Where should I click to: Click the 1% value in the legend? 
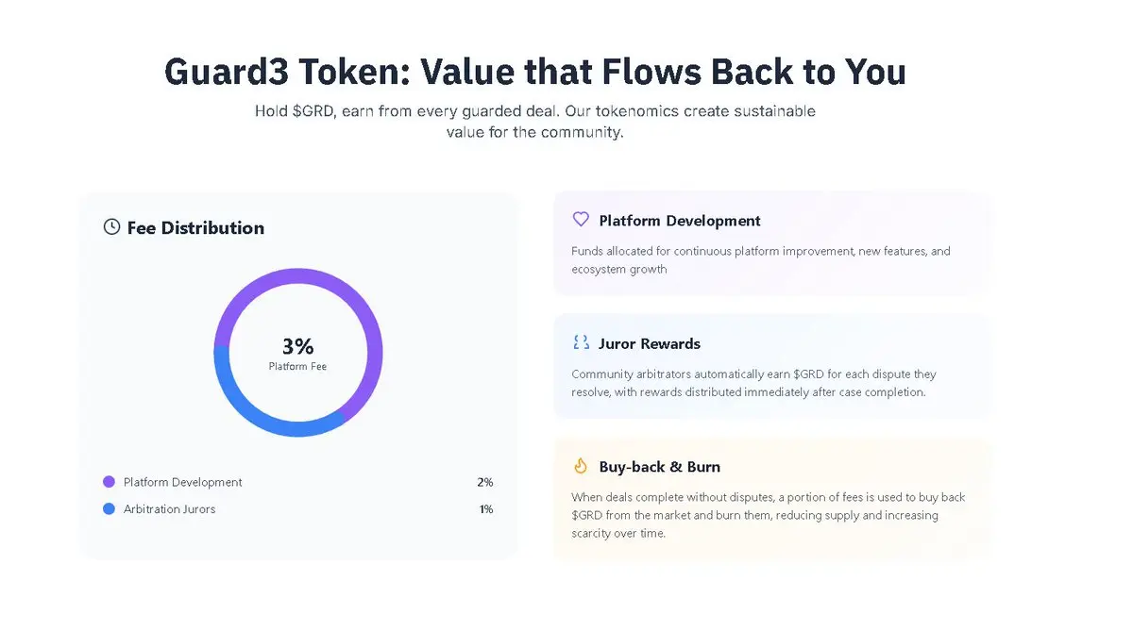click(x=485, y=509)
